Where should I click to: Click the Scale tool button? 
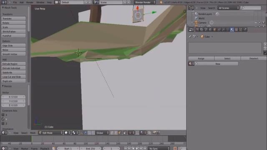14,27
